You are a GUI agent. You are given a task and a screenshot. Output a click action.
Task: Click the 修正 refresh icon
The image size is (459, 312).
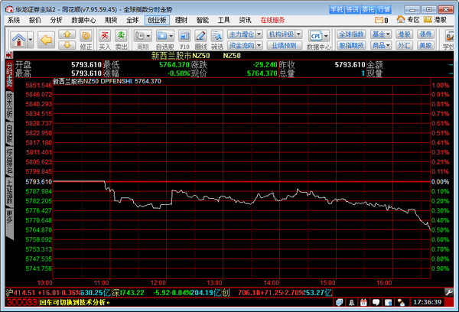pyautogui.click(x=86, y=36)
